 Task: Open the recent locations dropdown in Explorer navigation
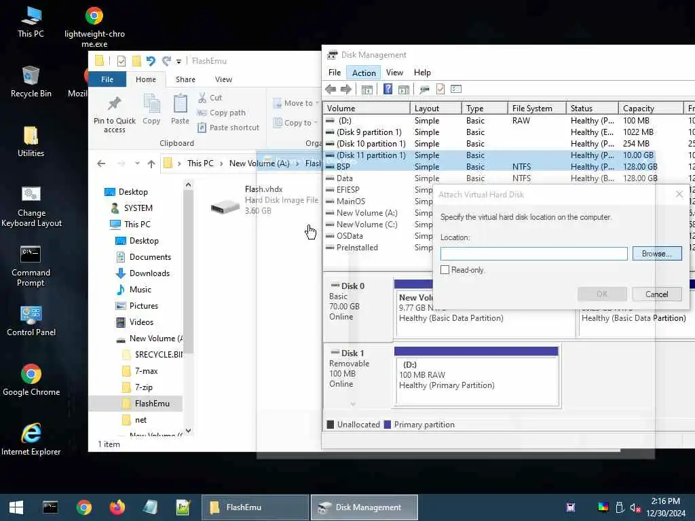click(x=137, y=163)
